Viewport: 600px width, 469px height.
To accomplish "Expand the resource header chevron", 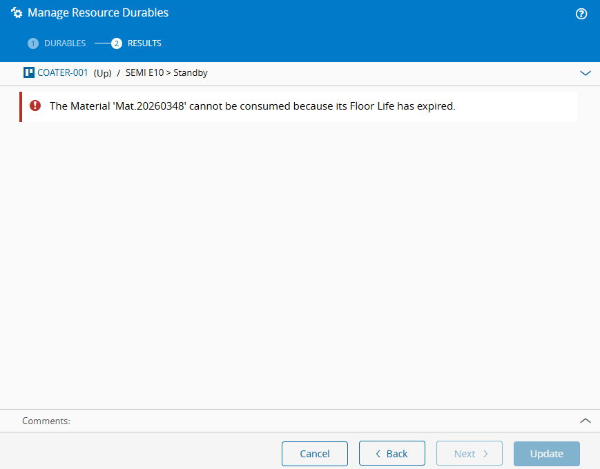I will point(586,73).
